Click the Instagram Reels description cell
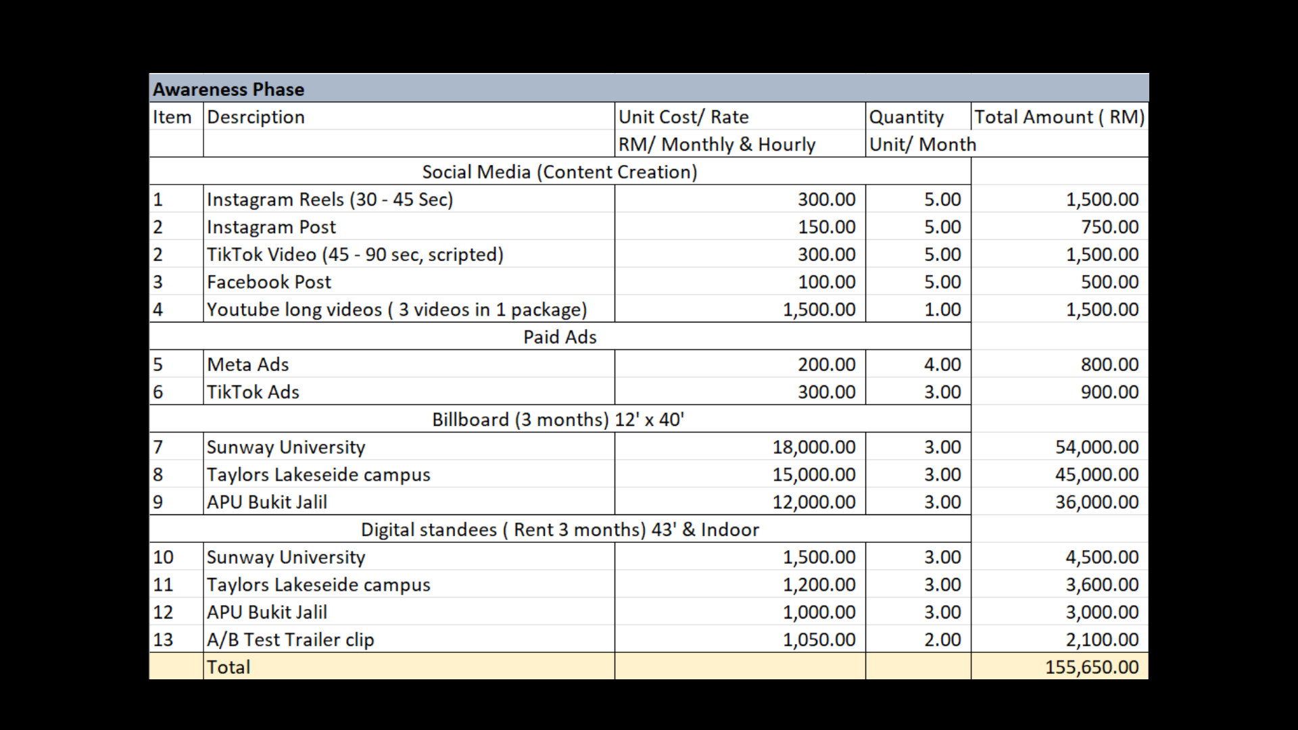The height and width of the screenshot is (730, 1298). tap(409, 199)
